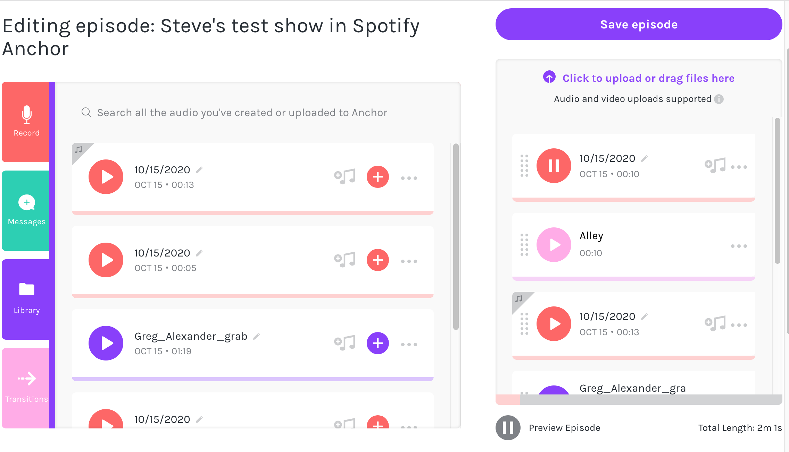
Task: Add music to the 00:10 episode segment
Action: (x=715, y=166)
